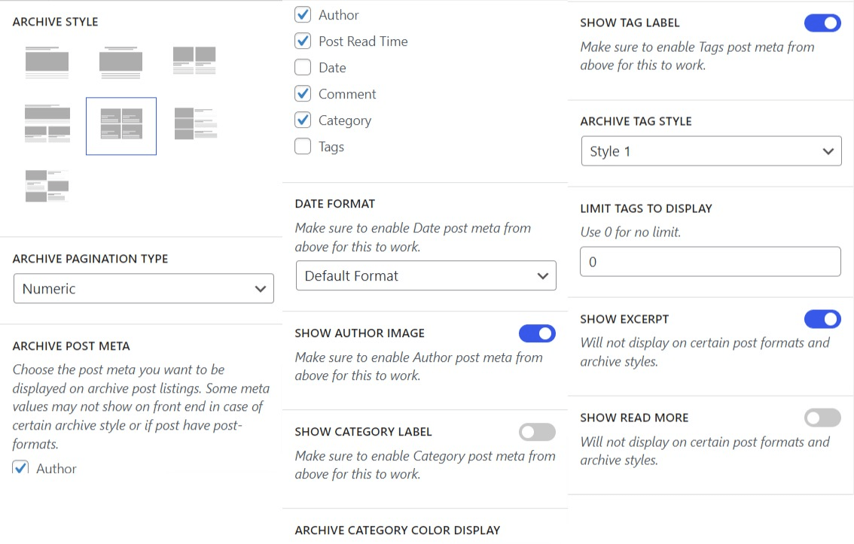This screenshot has width=854, height=544.
Task: Enable the Show Read More switch
Action: (822, 418)
